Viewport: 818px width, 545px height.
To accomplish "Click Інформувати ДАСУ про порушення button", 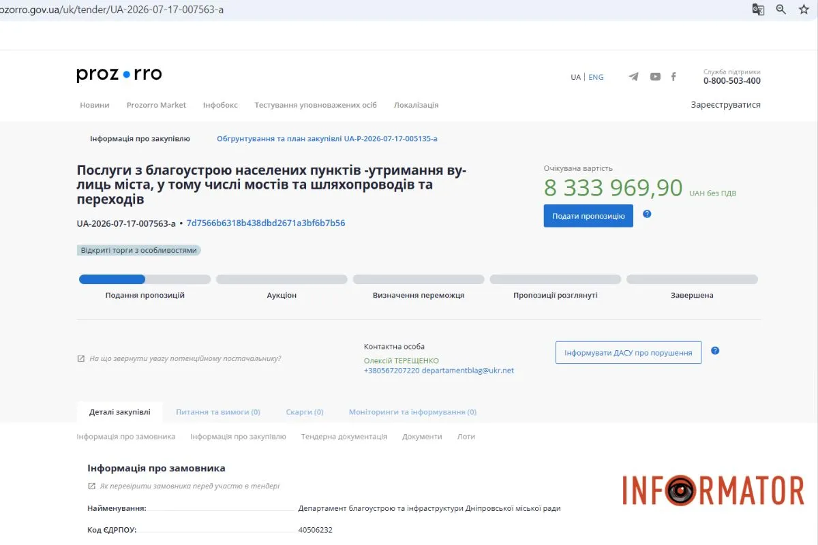I will click(628, 352).
